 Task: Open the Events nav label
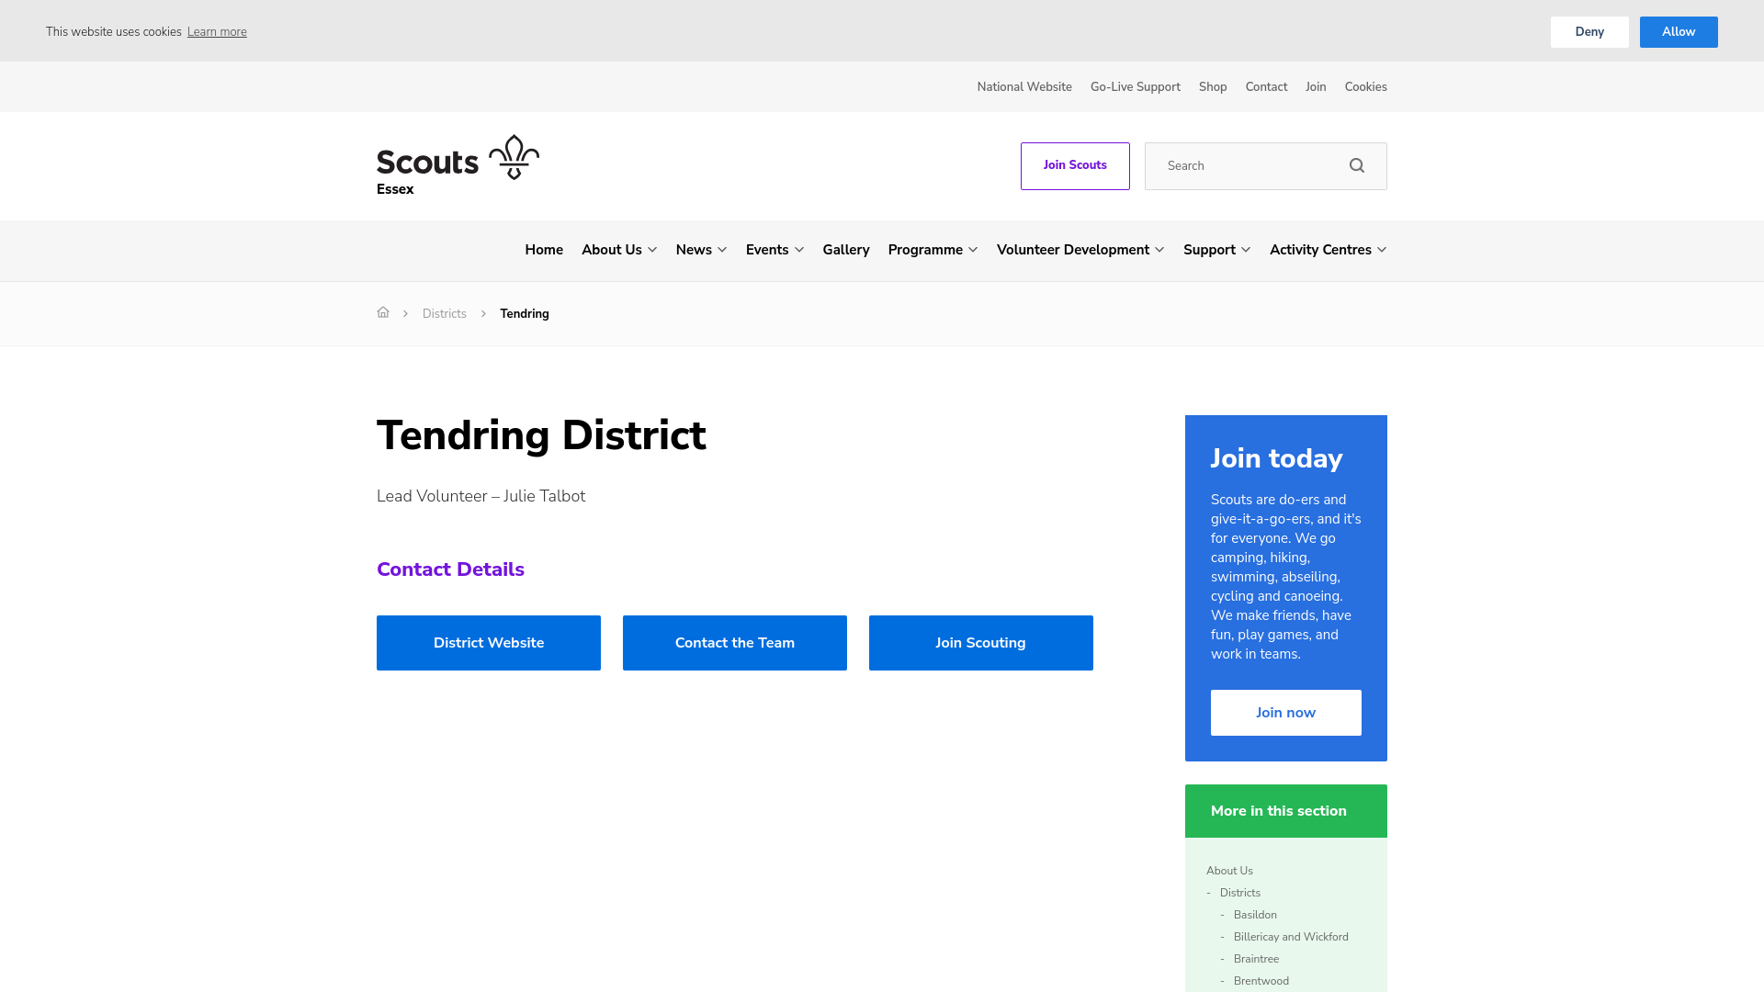[x=767, y=250]
